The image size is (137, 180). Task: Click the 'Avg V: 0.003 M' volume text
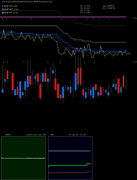click(x=109, y=6)
